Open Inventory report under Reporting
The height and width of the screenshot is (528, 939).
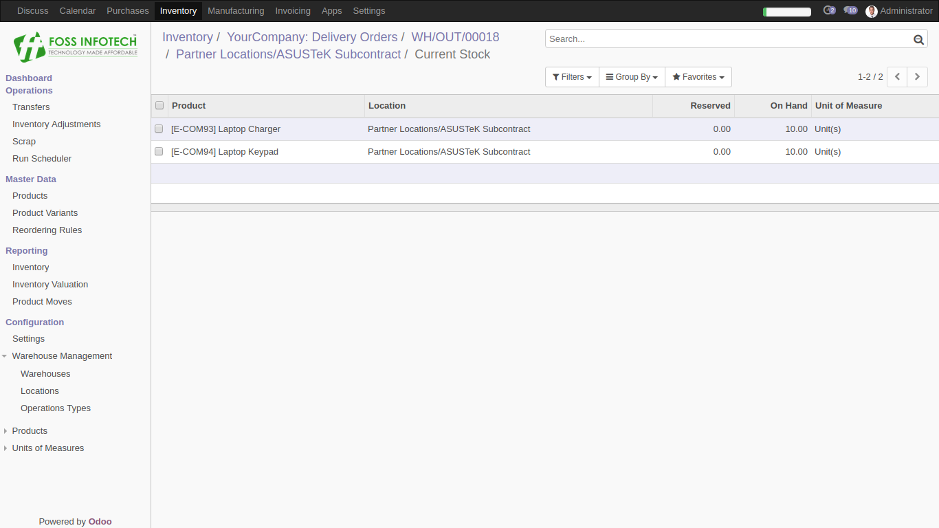(31, 267)
